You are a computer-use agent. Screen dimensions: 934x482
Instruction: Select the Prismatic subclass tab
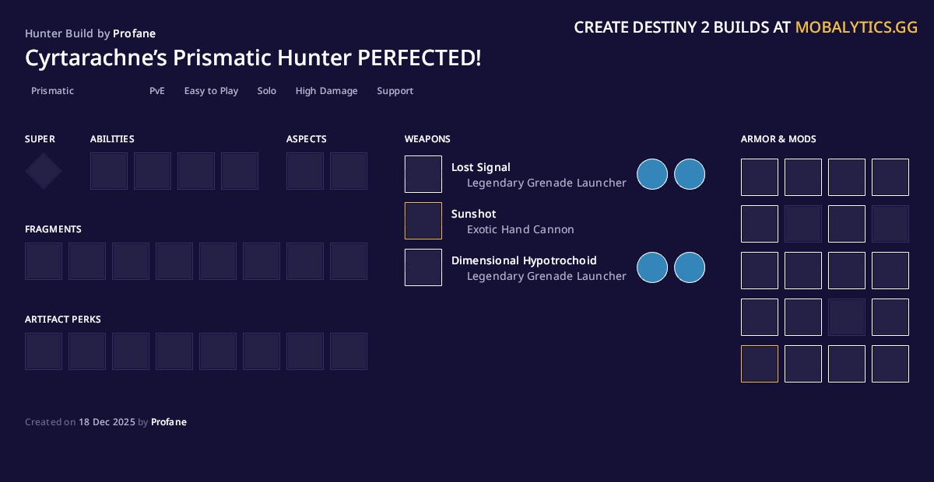tap(52, 91)
